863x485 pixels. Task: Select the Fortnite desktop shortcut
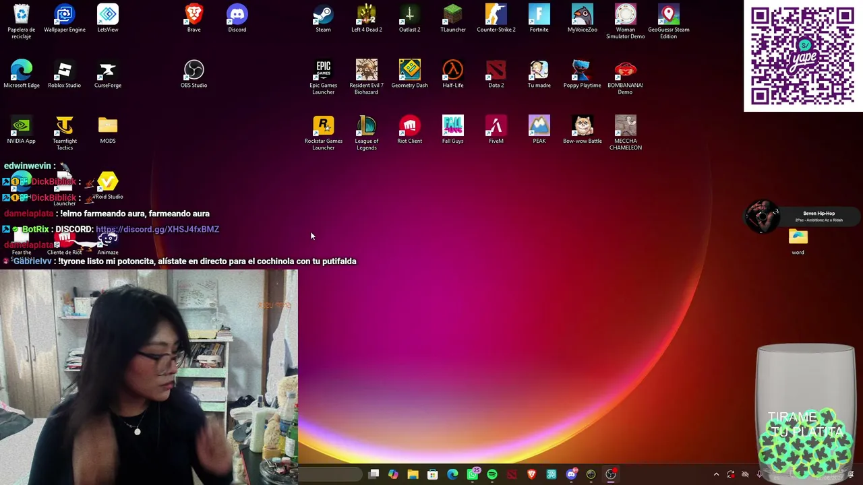[539, 18]
